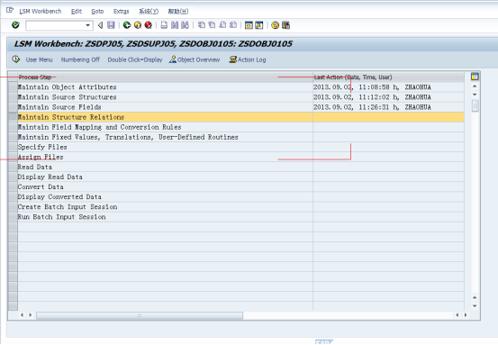Click row selector beside Read Data

[x=13, y=168]
